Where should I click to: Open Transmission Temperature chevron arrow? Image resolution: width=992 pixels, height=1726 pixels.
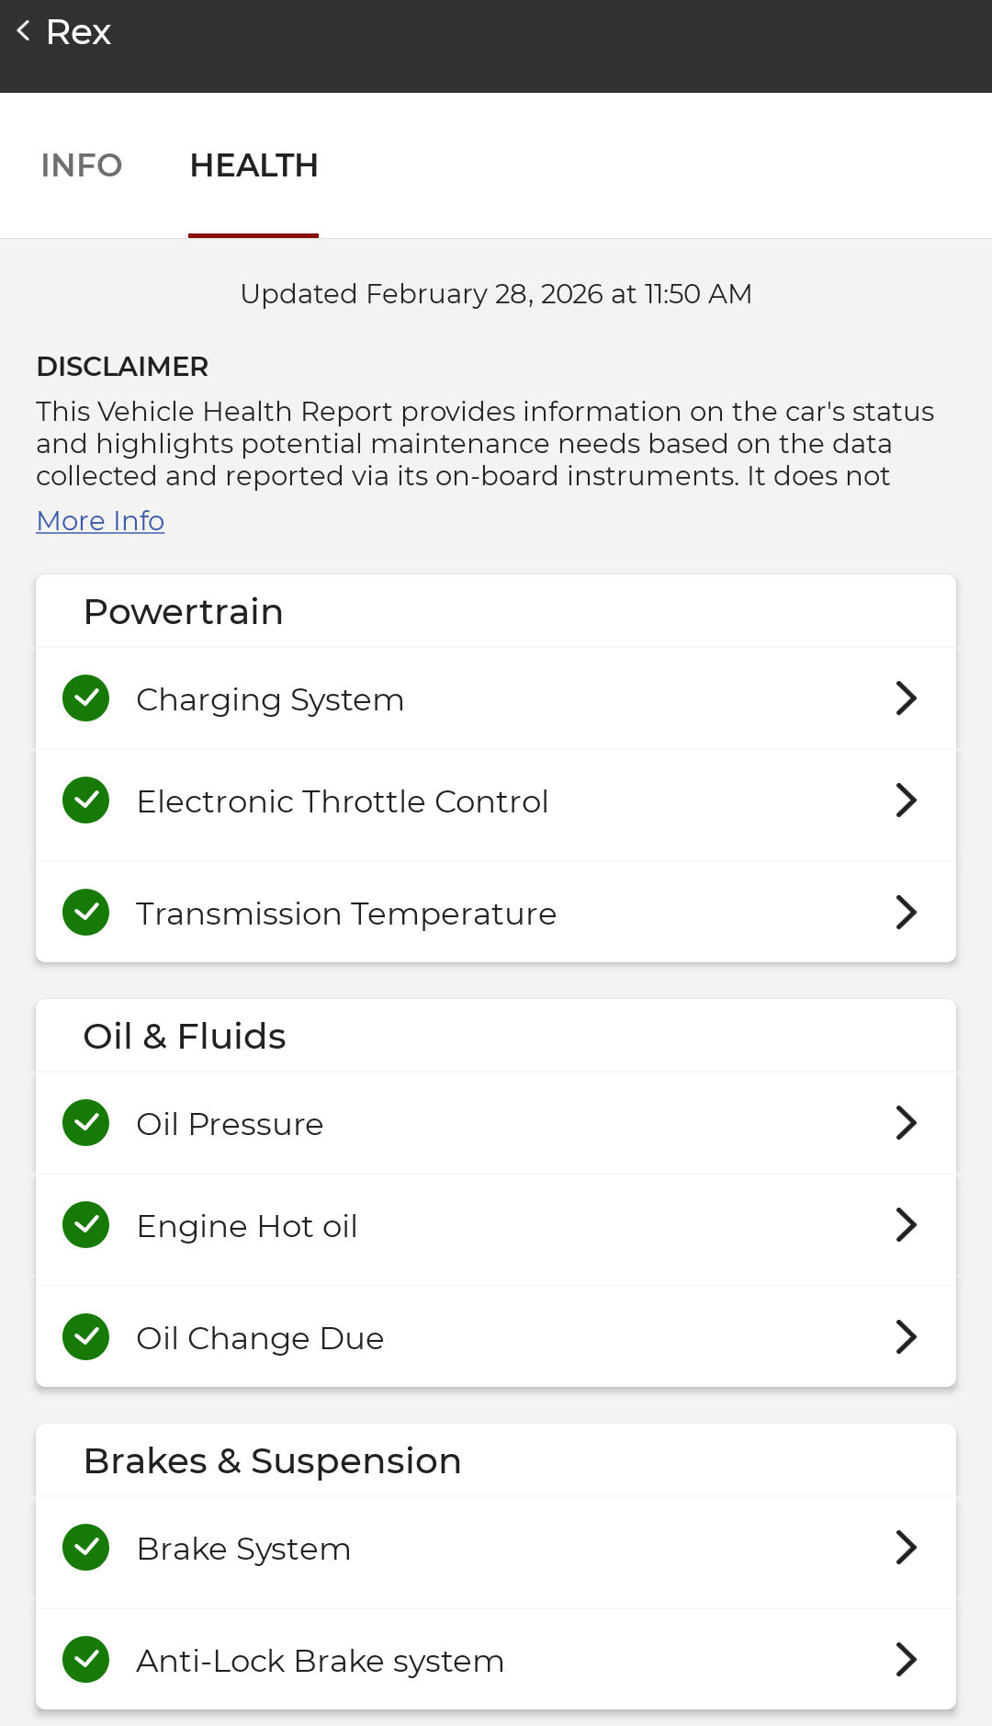(906, 913)
